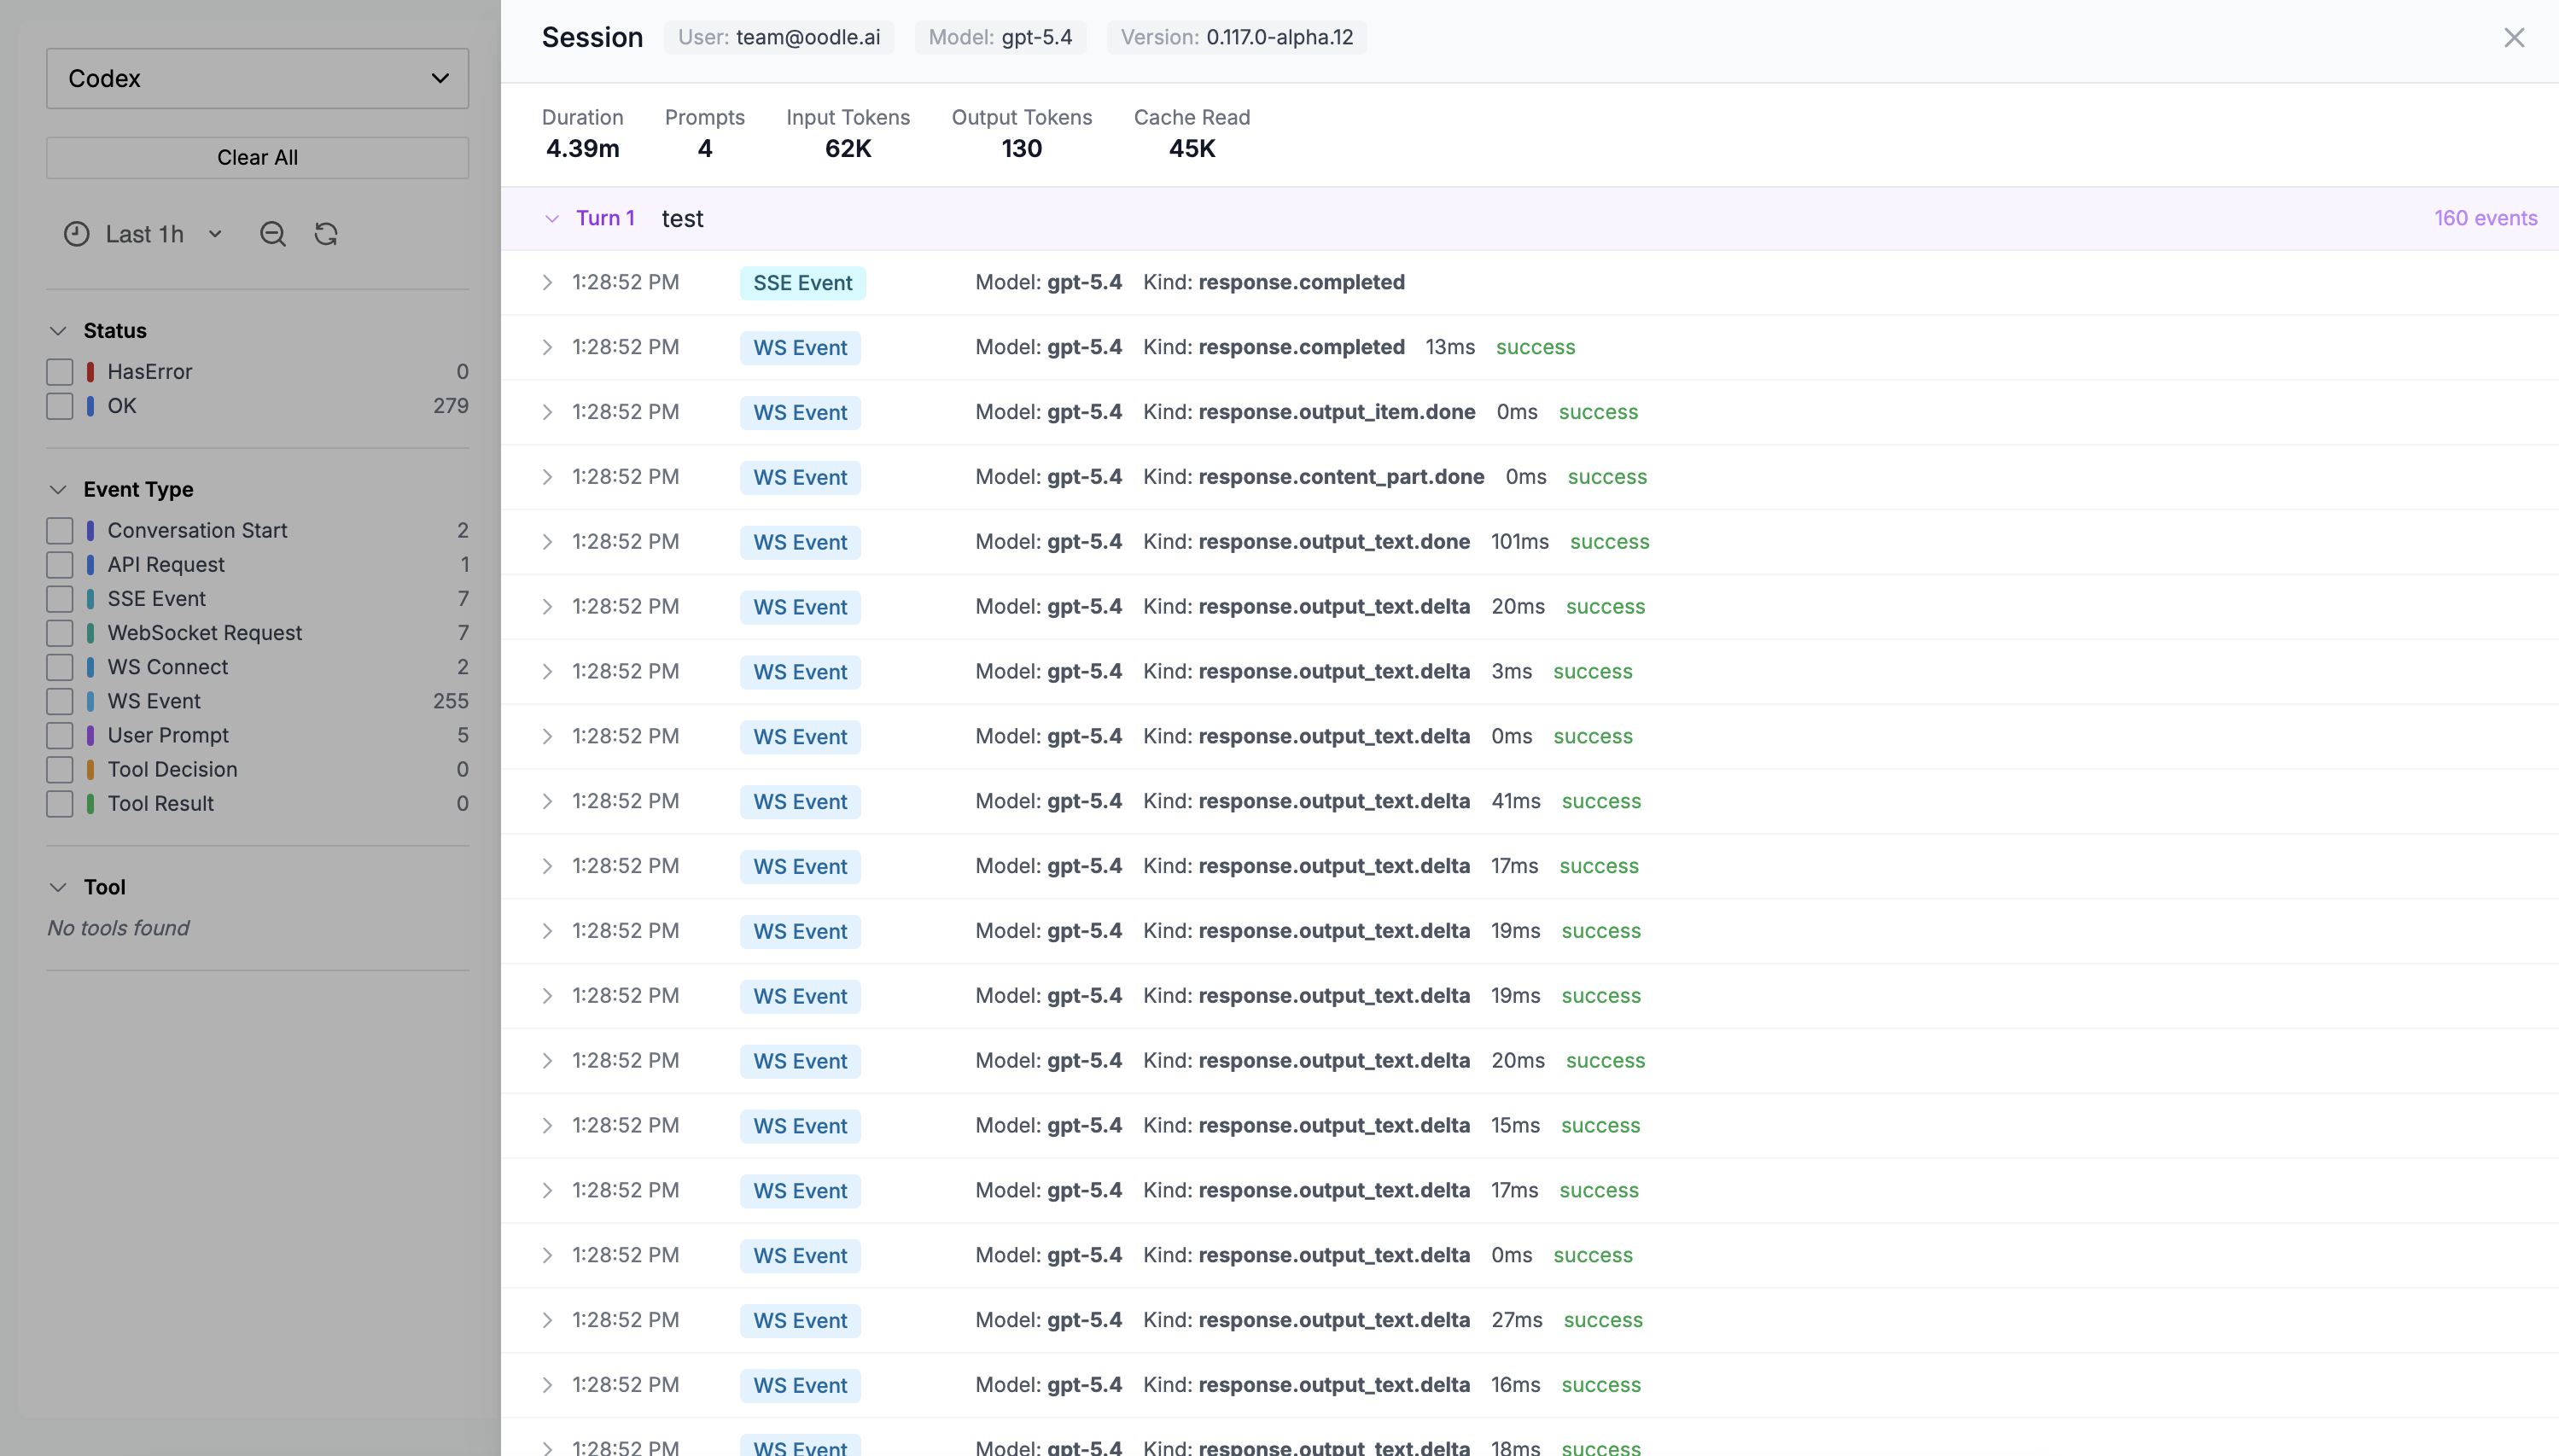Tick the User Prompt event type checkbox

(60, 736)
